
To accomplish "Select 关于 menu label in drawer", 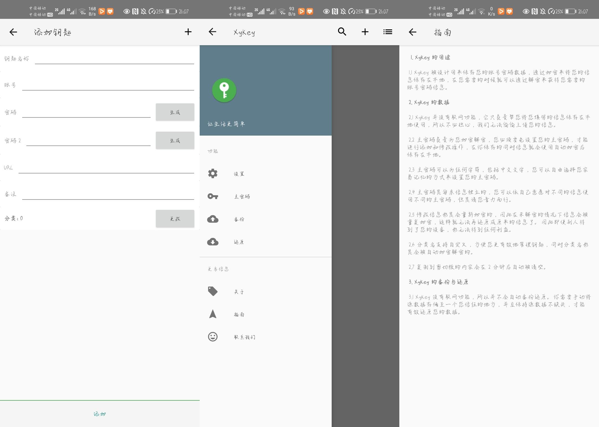I will [x=239, y=292].
